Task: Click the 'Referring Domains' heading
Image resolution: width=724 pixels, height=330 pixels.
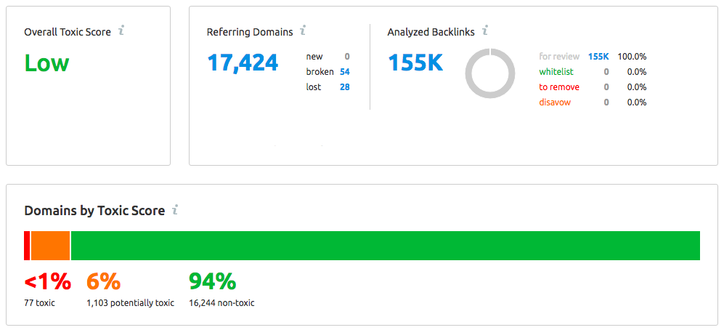Action: [x=250, y=32]
